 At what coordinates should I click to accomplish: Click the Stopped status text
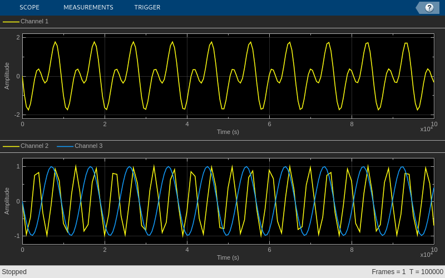(x=14, y=272)
